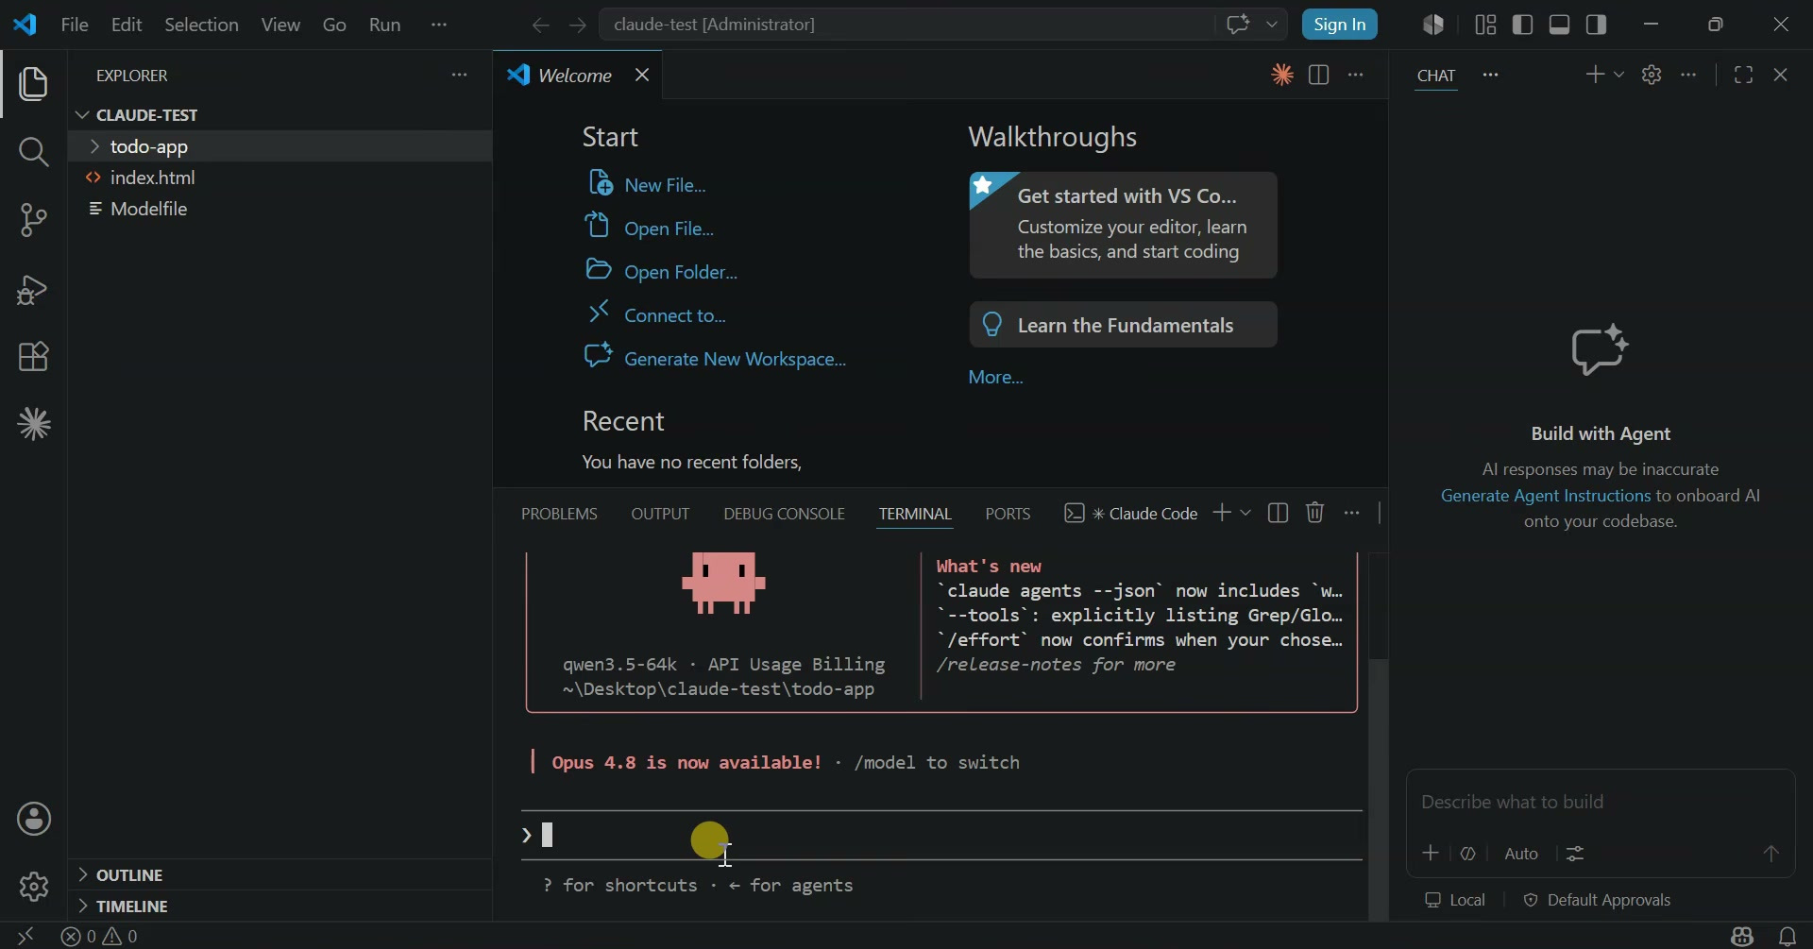Image resolution: width=1813 pixels, height=949 pixels.
Task: Open Explorer views and more actions ellipsis
Action: 460,75
